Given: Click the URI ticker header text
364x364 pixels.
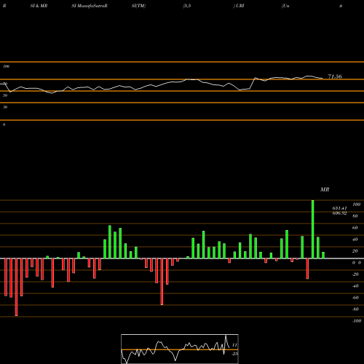Looking at the screenshot, I should (240, 6).
